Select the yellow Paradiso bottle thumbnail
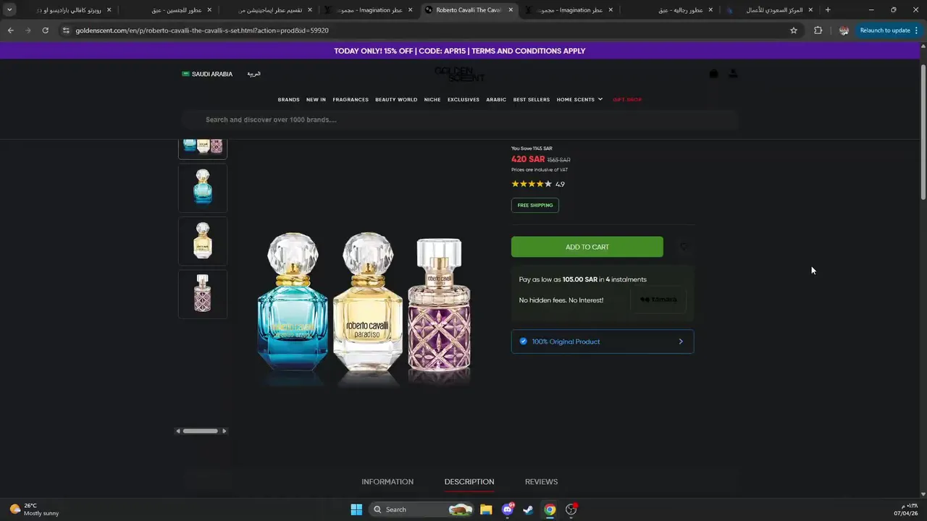927x521 pixels. pyautogui.click(x=203, y=241)
